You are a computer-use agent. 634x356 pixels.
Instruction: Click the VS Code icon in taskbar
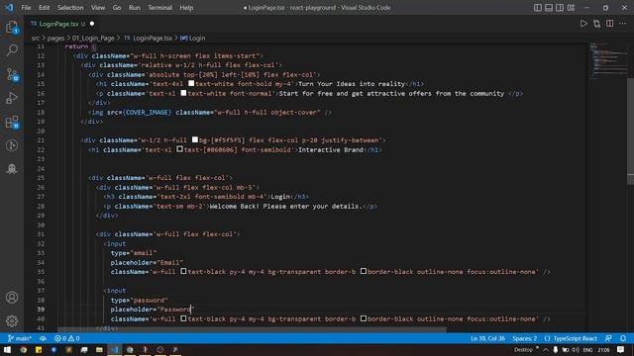coord(115,349)
